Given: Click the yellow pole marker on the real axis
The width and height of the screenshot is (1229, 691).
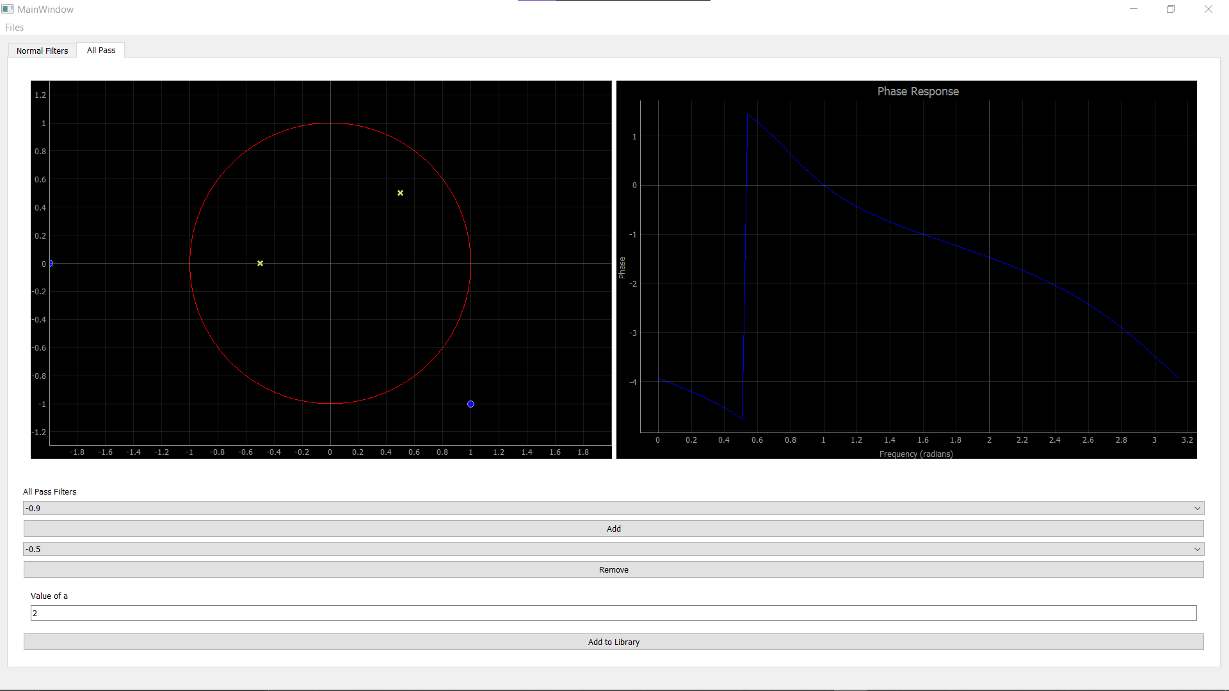Looking at the screenshot, I should [x=260, y=263].
